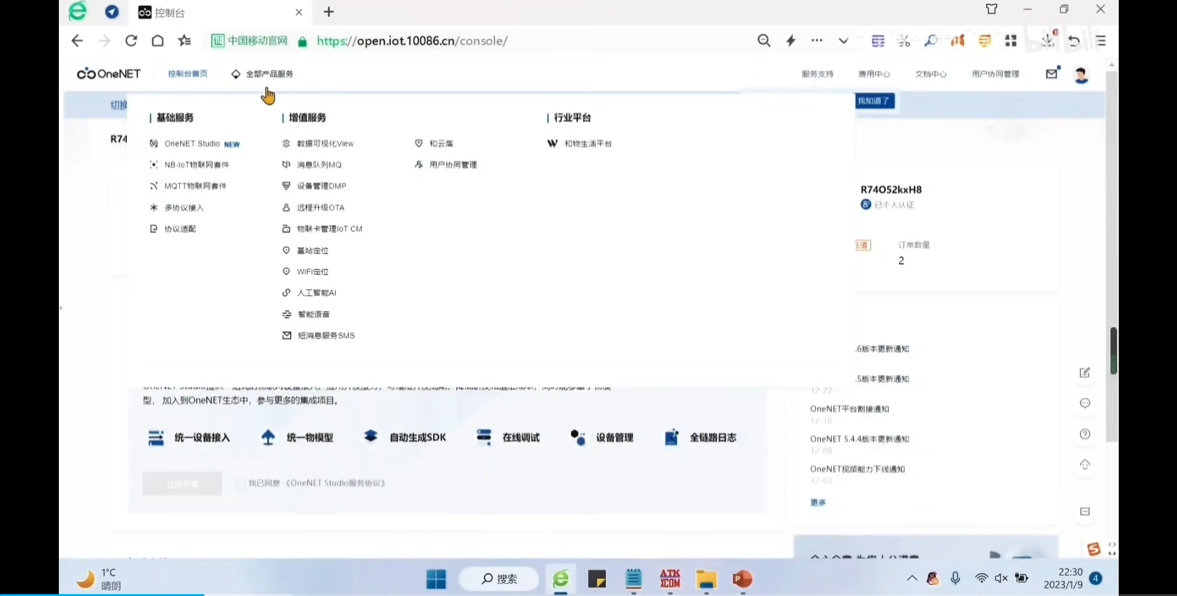Open 用户协同管理 in dropdown panel

[x=446, y=164]
